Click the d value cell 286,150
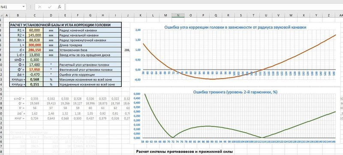Image resolution: width=343 pixels, height=155 pixels. (x=35, y=50)
